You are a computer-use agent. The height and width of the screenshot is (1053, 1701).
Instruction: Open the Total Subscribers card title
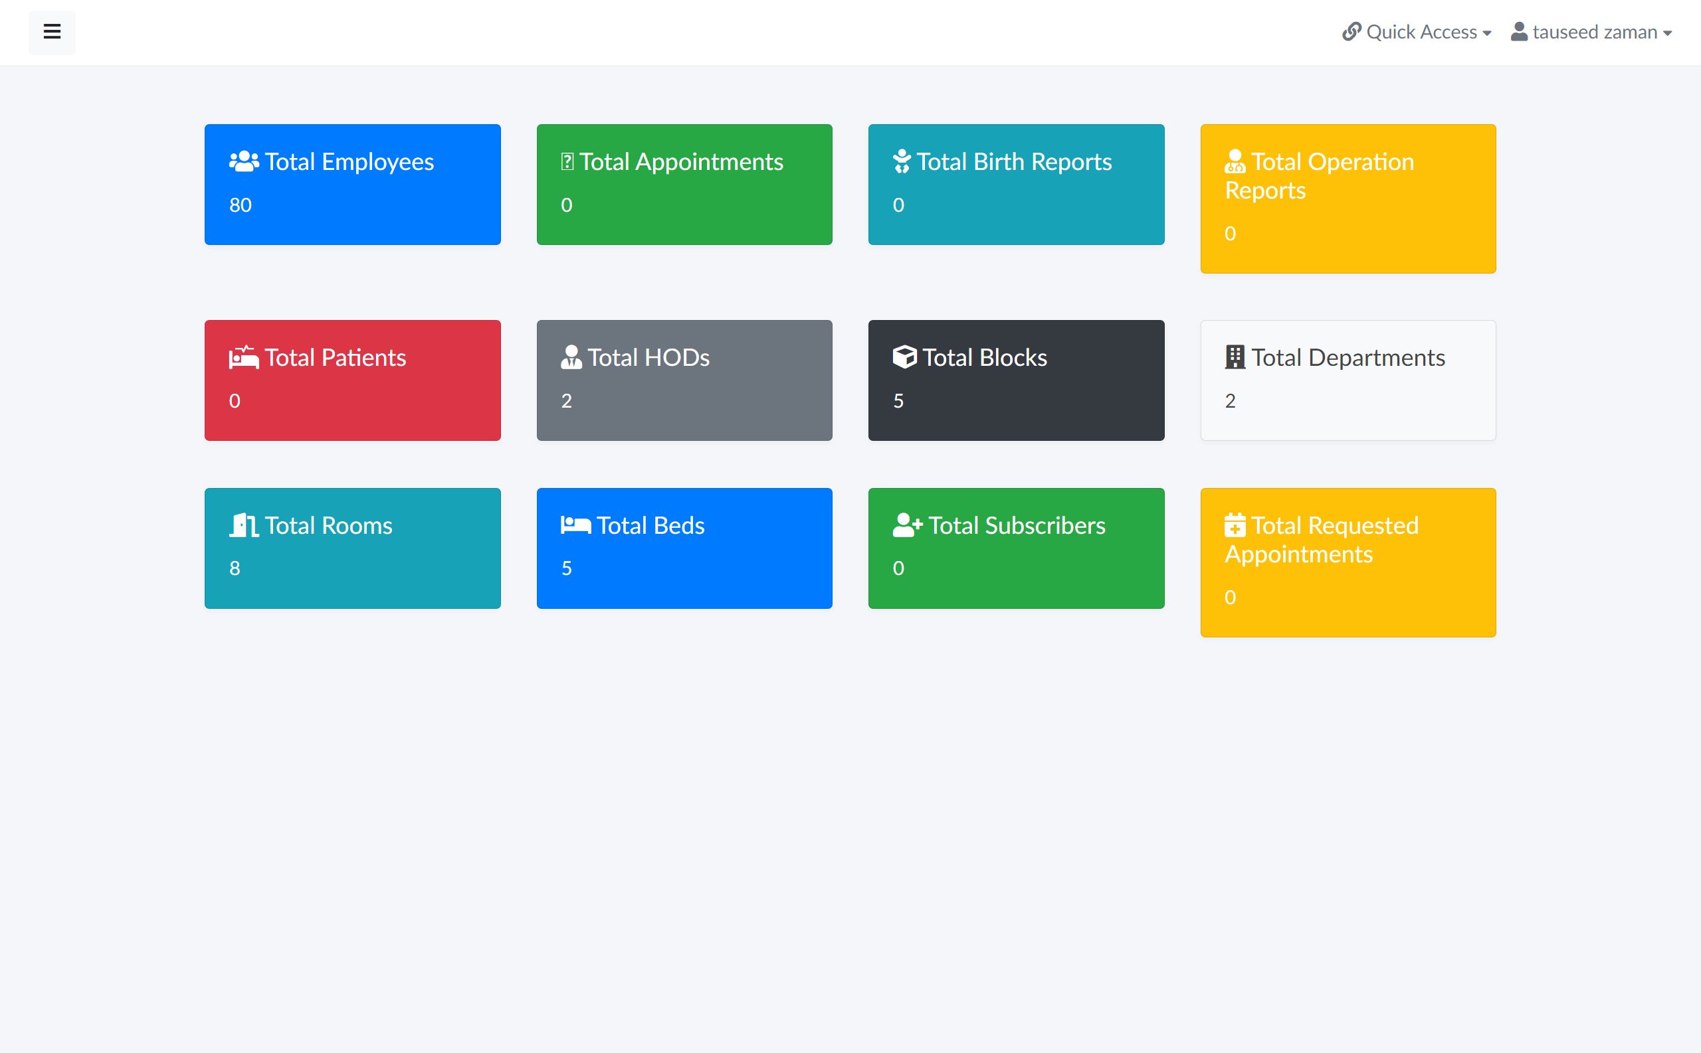[x=1017, y=525]
